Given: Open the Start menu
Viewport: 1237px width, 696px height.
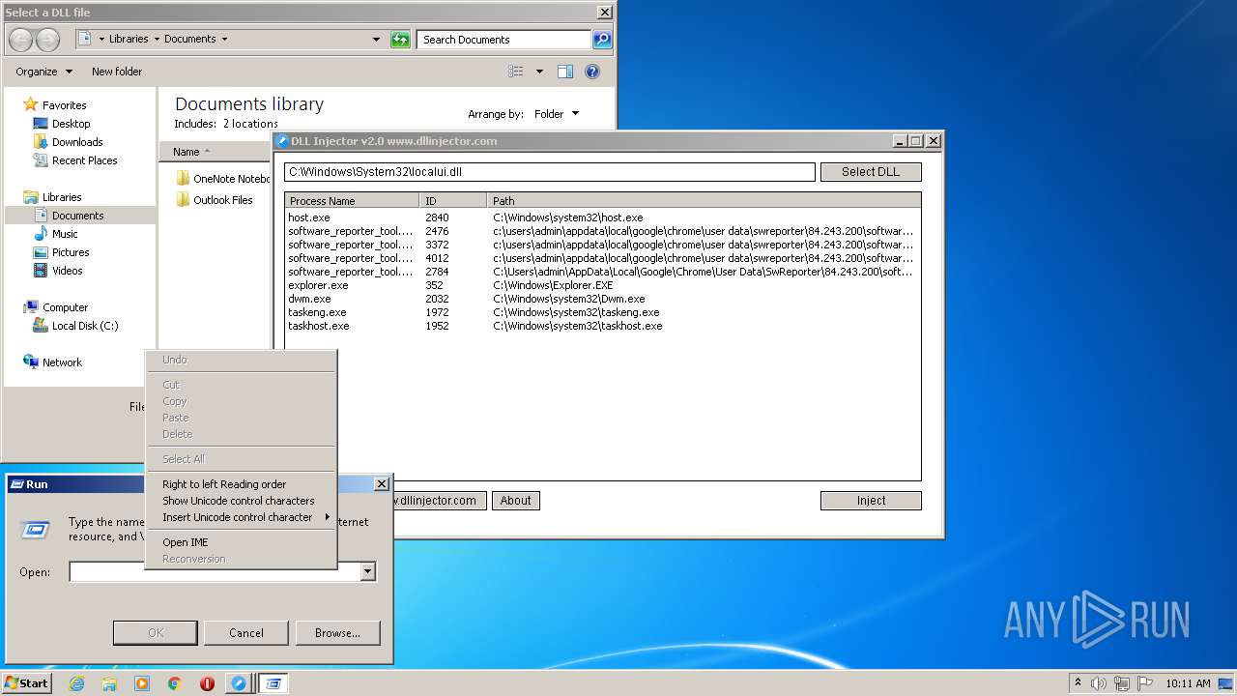Looking at the screenshot, I should 26,683.
